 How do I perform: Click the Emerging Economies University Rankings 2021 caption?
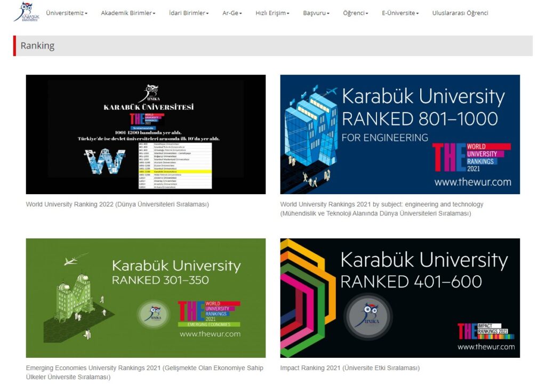(x=144, y=372)
